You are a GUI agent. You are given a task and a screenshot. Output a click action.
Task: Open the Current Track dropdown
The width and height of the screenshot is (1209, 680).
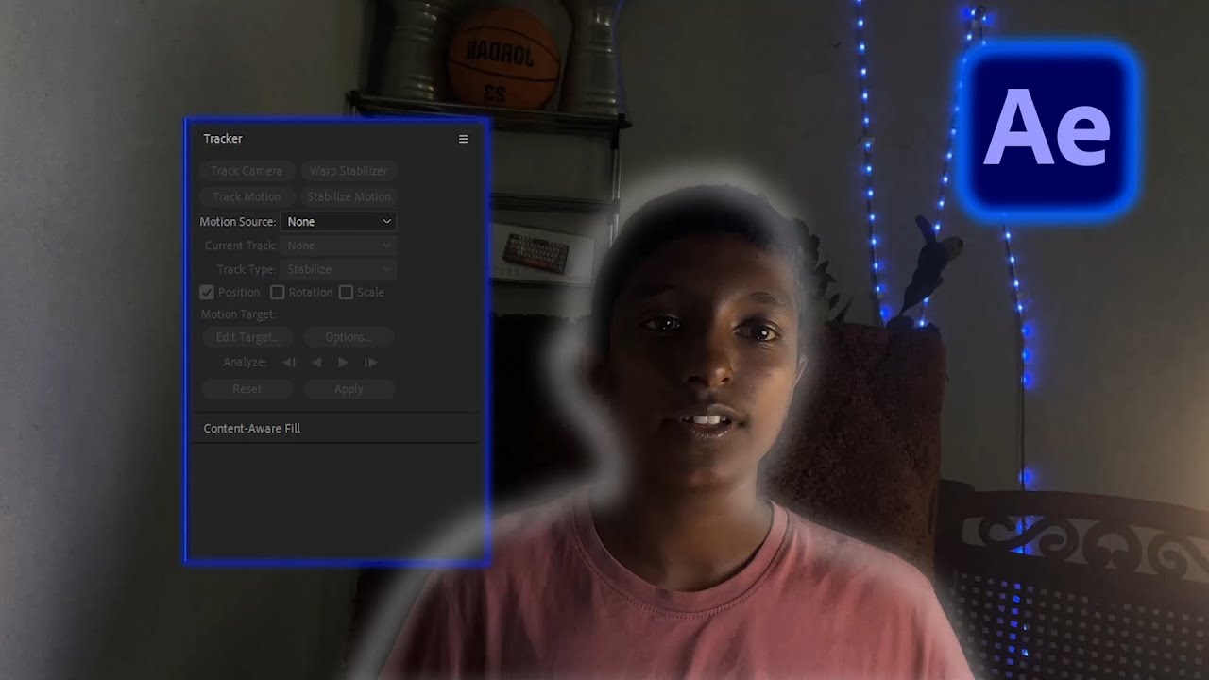coord(338,246)
